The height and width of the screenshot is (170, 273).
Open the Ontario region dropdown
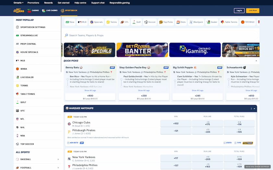coord(18,3)
